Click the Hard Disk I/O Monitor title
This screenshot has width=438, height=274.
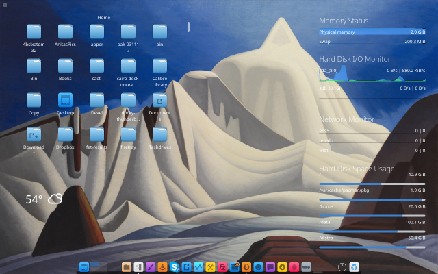tap(355, 59)
